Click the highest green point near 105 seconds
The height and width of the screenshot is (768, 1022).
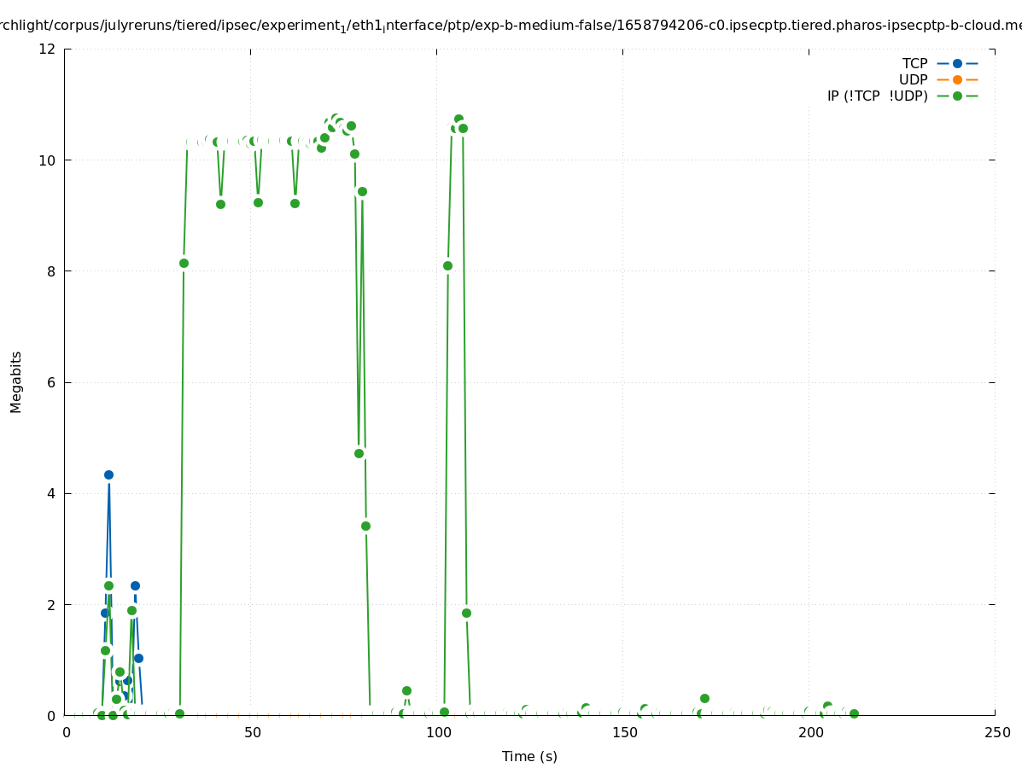tap(458, 119)
